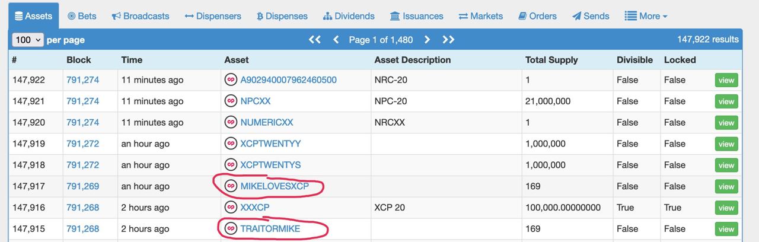This screenshot has width=759, height=242.
Task: Click the asset icon next to XXXCP
Action: [231, 208]
